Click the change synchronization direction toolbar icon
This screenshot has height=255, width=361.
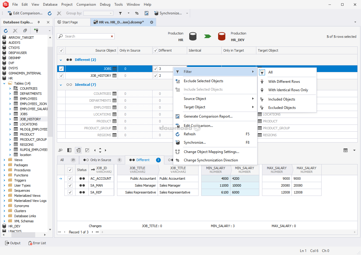tap(137, 13)
